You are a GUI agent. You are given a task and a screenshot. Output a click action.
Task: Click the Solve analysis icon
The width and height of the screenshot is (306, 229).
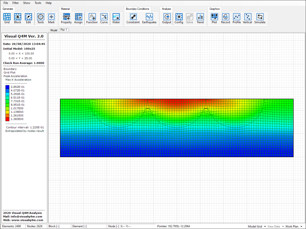pos(189,19)
